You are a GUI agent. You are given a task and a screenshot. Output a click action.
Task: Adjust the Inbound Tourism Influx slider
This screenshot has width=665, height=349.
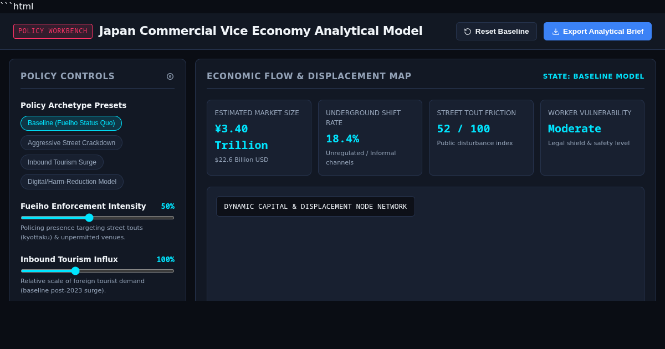[x=98, y=271]
